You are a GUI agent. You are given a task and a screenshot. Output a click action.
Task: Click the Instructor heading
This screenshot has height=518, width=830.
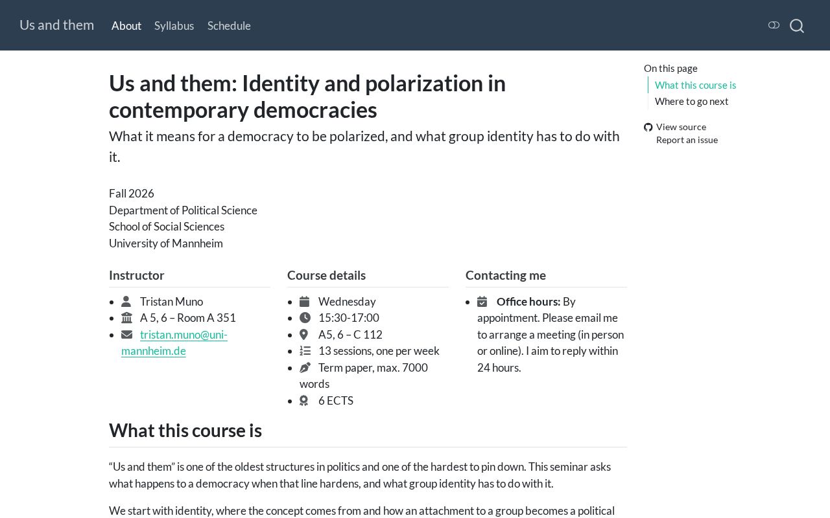tap(137, 275)
